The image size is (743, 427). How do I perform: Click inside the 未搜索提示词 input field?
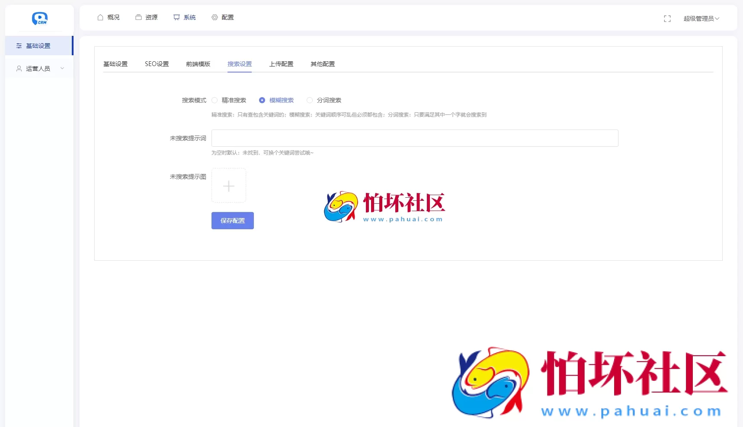414,138
